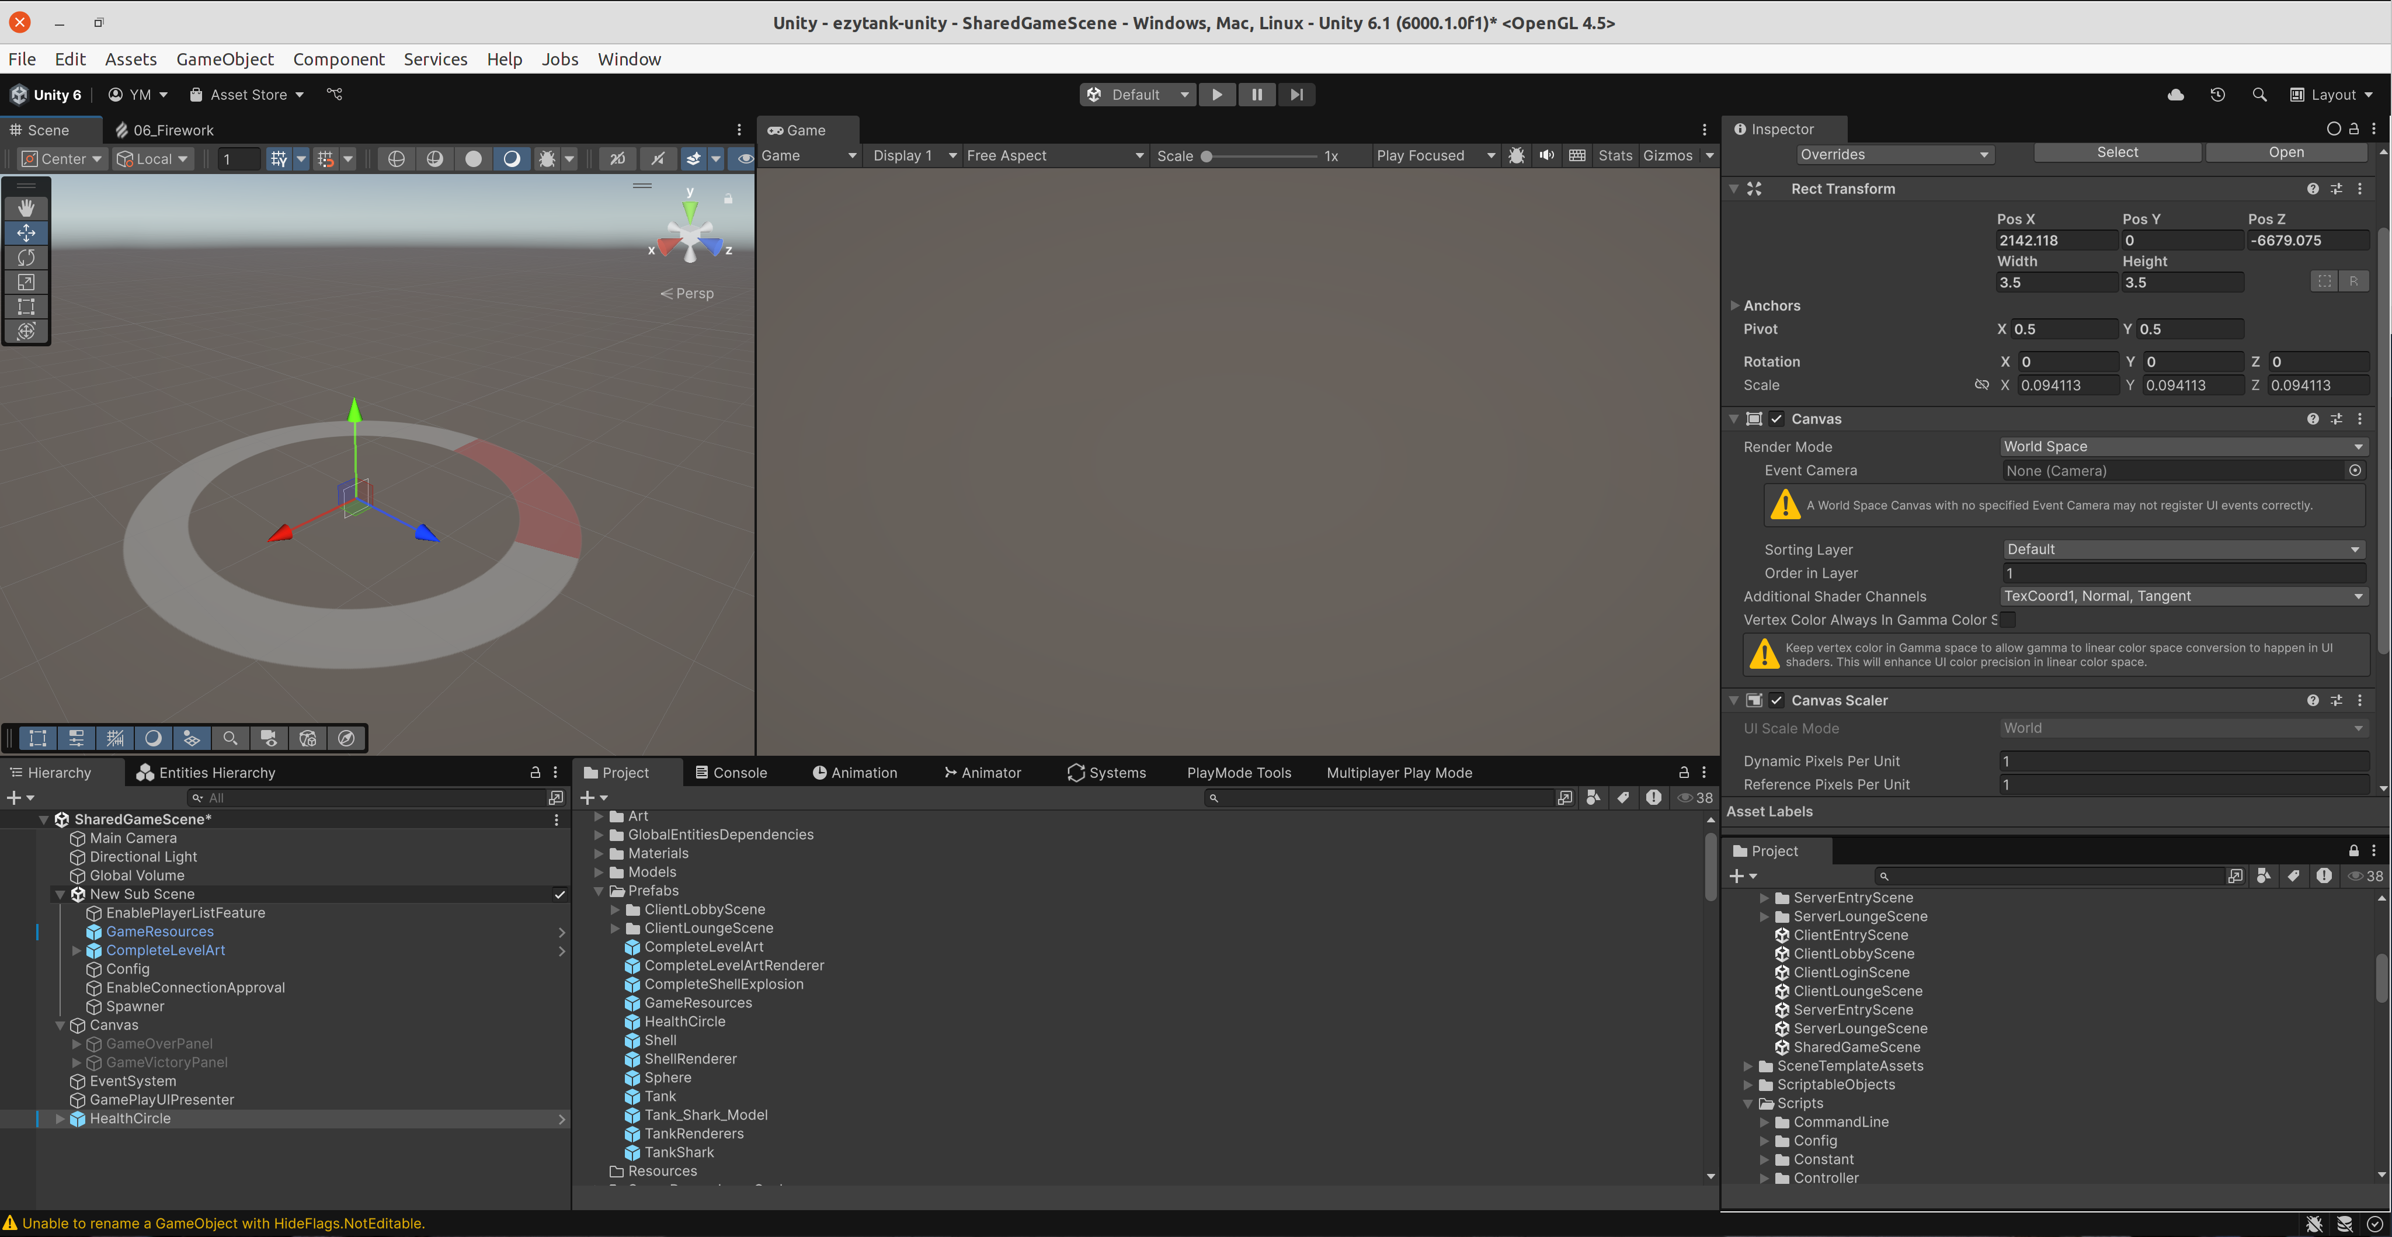Select the Rotate tool
Viewport: 2392px width, 1237px height.
26,257
